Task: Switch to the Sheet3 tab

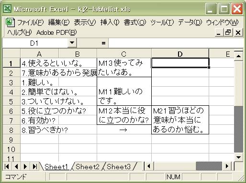Action: 119,167
